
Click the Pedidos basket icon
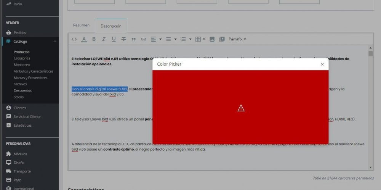click(9, 32)
